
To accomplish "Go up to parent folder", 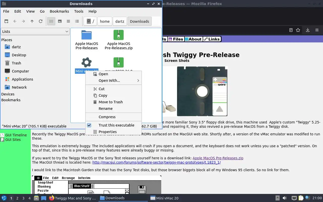I will point(32,21).
